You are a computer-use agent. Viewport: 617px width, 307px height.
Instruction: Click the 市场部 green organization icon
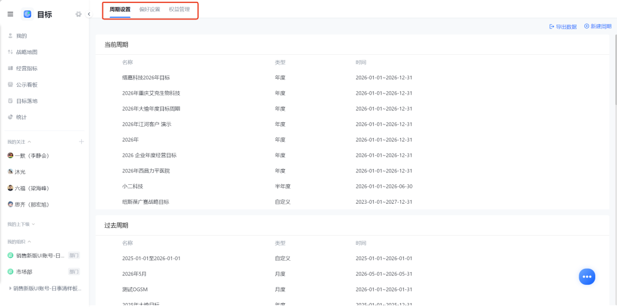(x=10, y=272)
